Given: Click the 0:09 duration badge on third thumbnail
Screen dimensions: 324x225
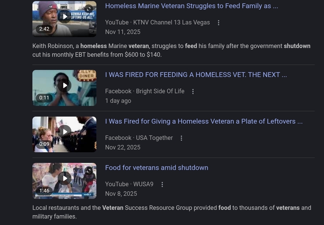Looking at the screenshot, I should point(44,144).
